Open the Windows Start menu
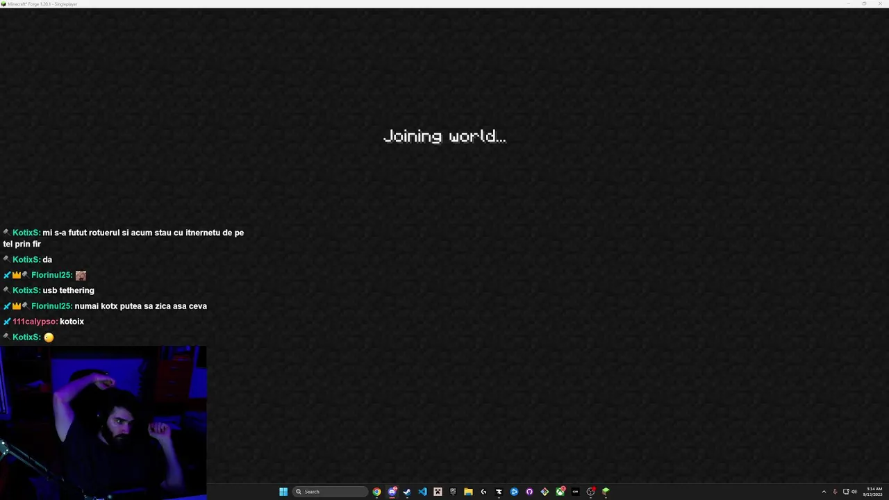 [283, 492]
